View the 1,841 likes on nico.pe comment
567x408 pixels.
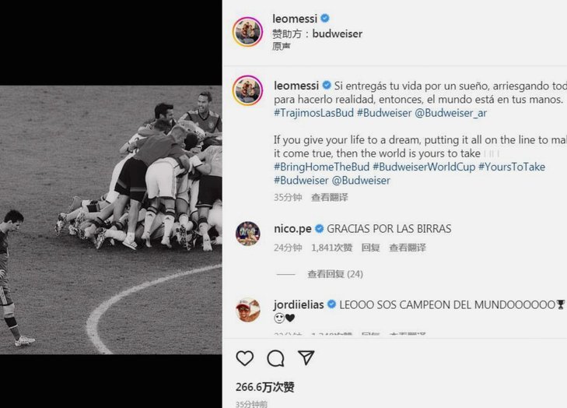(331, 248)
